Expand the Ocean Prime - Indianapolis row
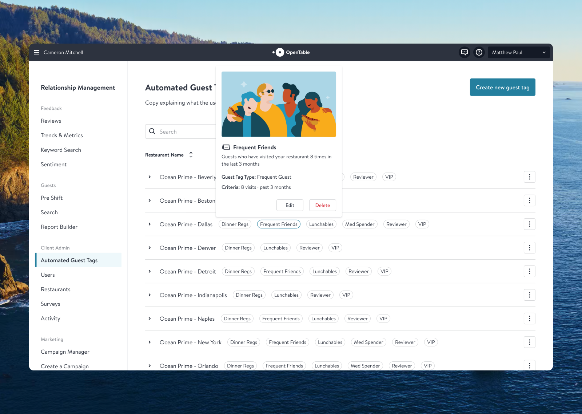The image size is (582, 414). 150,295
